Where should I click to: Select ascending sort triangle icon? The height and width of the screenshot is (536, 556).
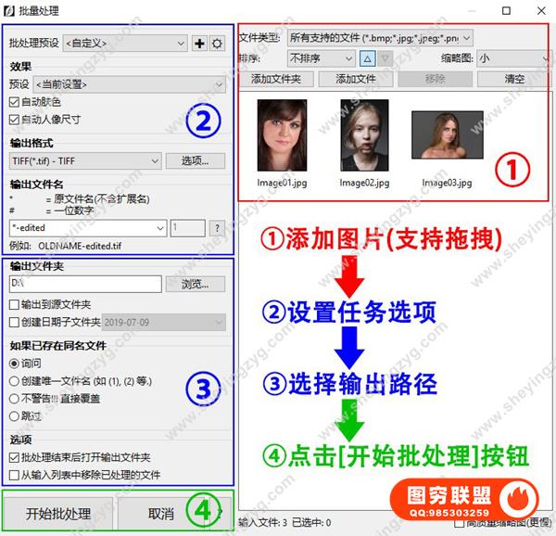click(x=367, y=57)
